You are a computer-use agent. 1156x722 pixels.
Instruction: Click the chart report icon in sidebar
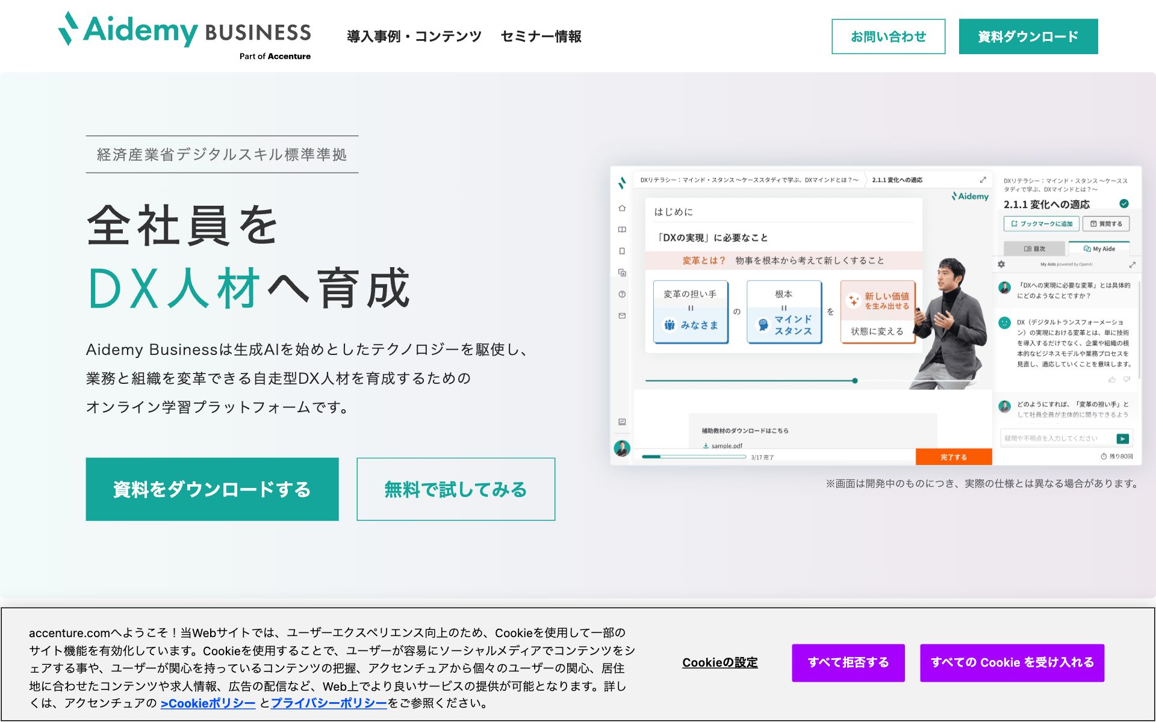(622, 422)
